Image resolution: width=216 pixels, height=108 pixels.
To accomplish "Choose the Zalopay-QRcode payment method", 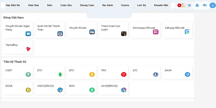I will coord(177,30).
